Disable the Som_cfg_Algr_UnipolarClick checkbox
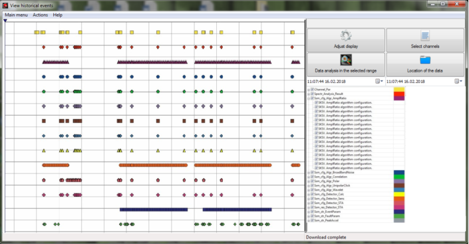 pos(312,185)
